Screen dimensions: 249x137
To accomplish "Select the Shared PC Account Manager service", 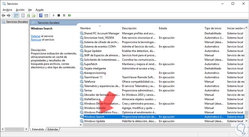I will coord(102,33).
